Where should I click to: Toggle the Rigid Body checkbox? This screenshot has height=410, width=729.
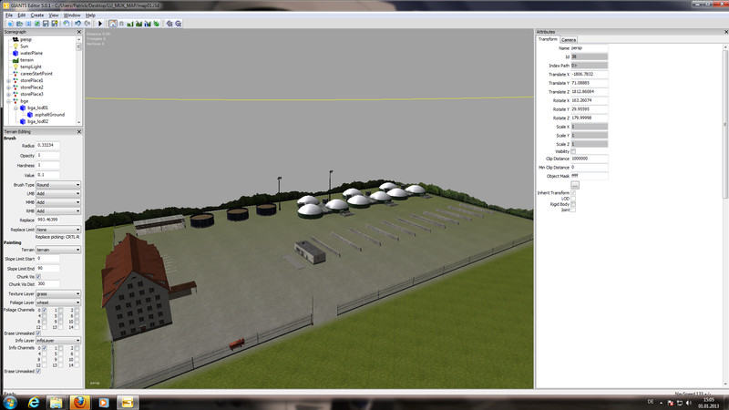573,204
